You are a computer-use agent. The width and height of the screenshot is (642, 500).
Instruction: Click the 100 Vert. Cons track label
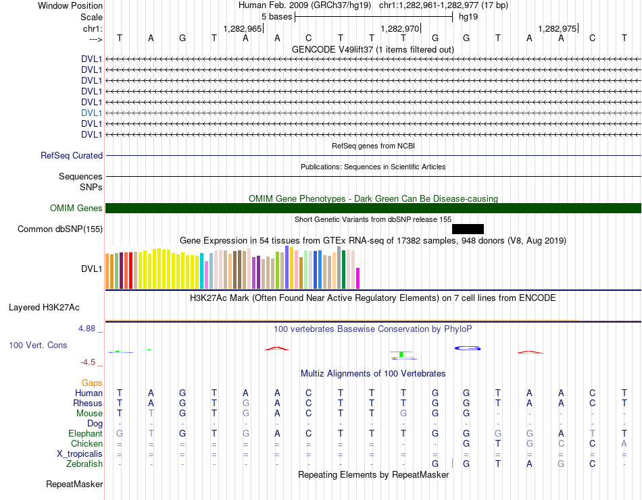point(38,345)
